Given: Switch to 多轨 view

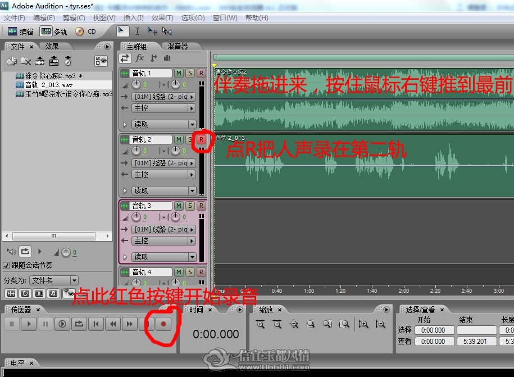Looking at the screenshot, I should click(53, 31).
